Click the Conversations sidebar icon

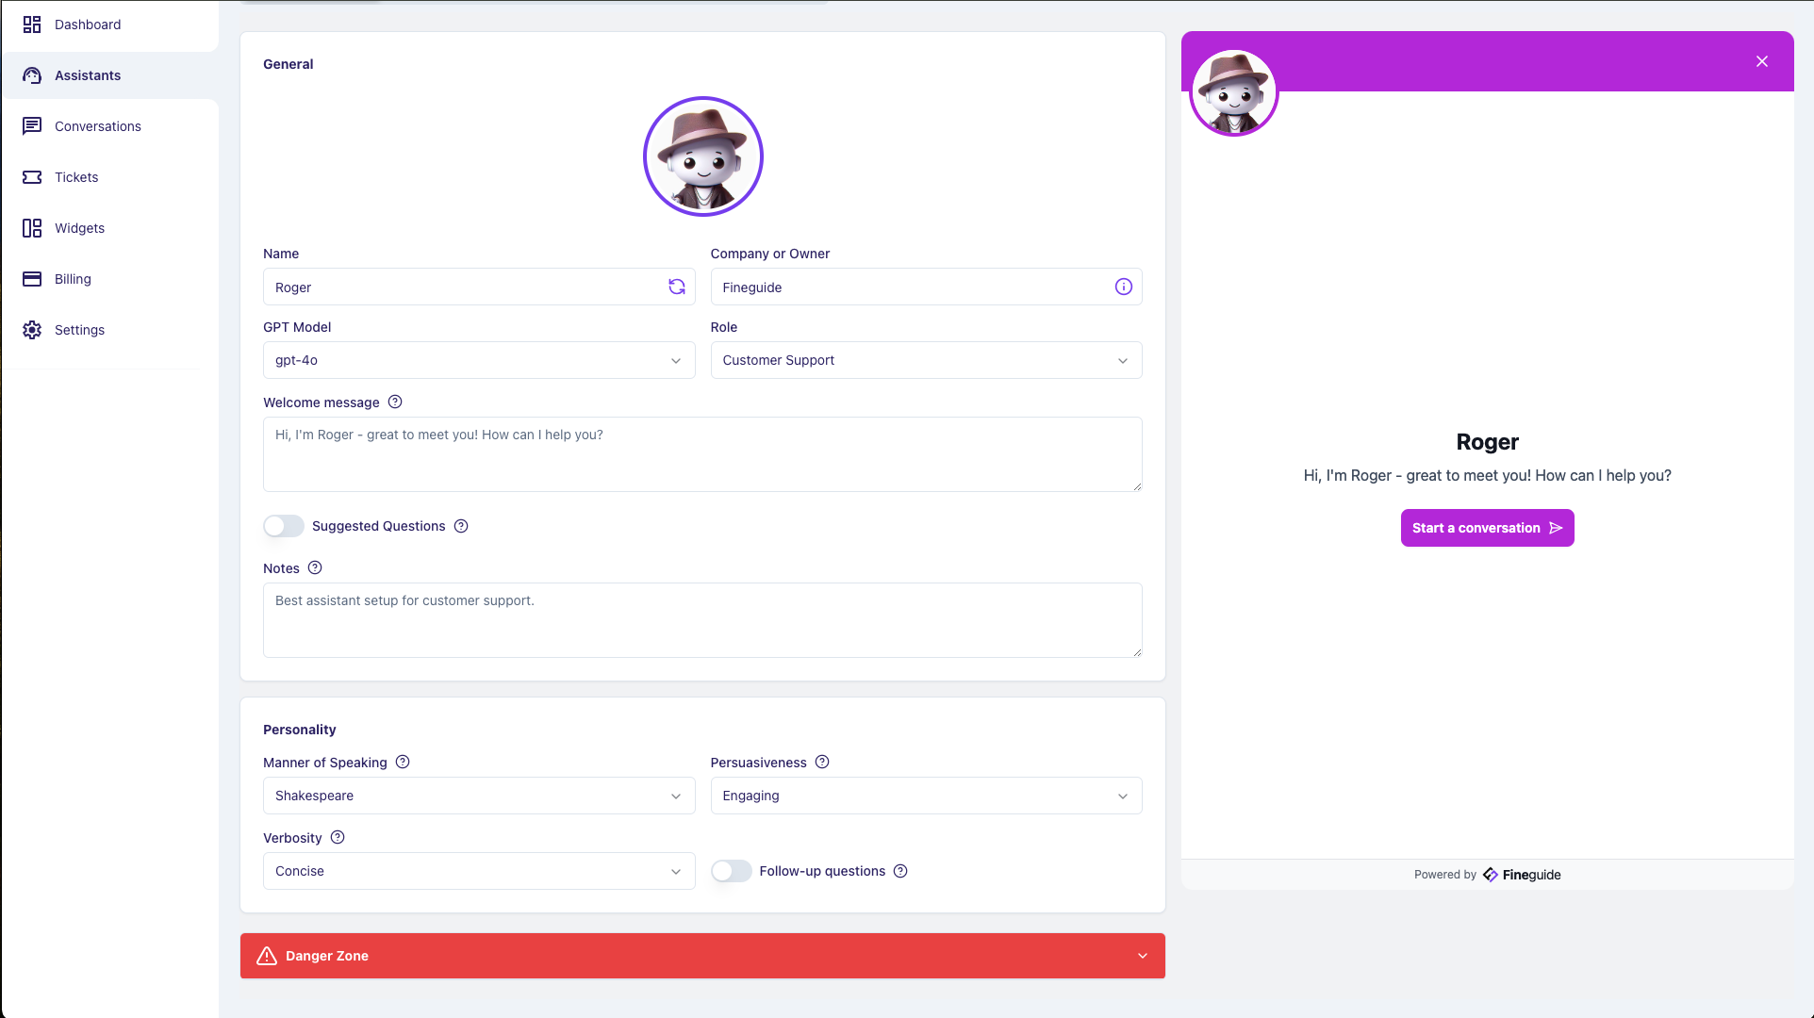[32, 126]
